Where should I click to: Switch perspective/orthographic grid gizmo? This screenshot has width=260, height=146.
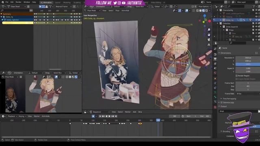209,45
